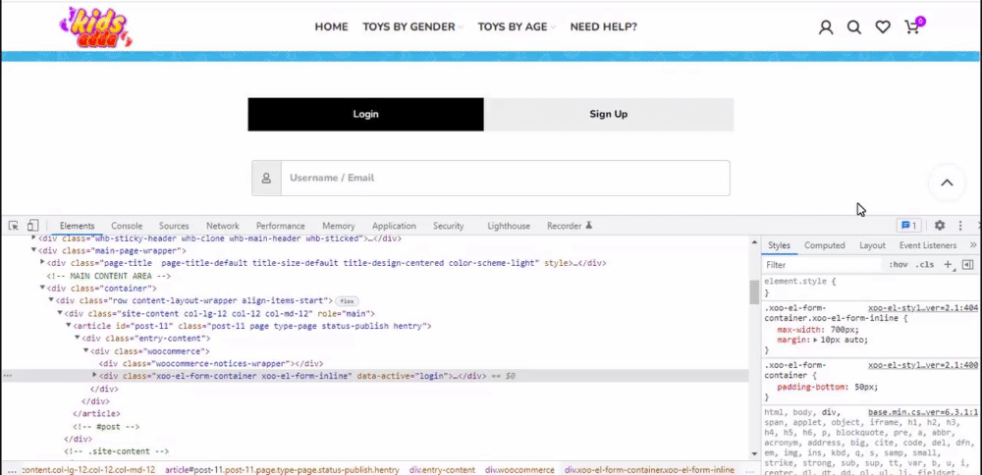The image size is (982, 475).
Task: Select the Styles pane tab
Action: coord(779,245)
